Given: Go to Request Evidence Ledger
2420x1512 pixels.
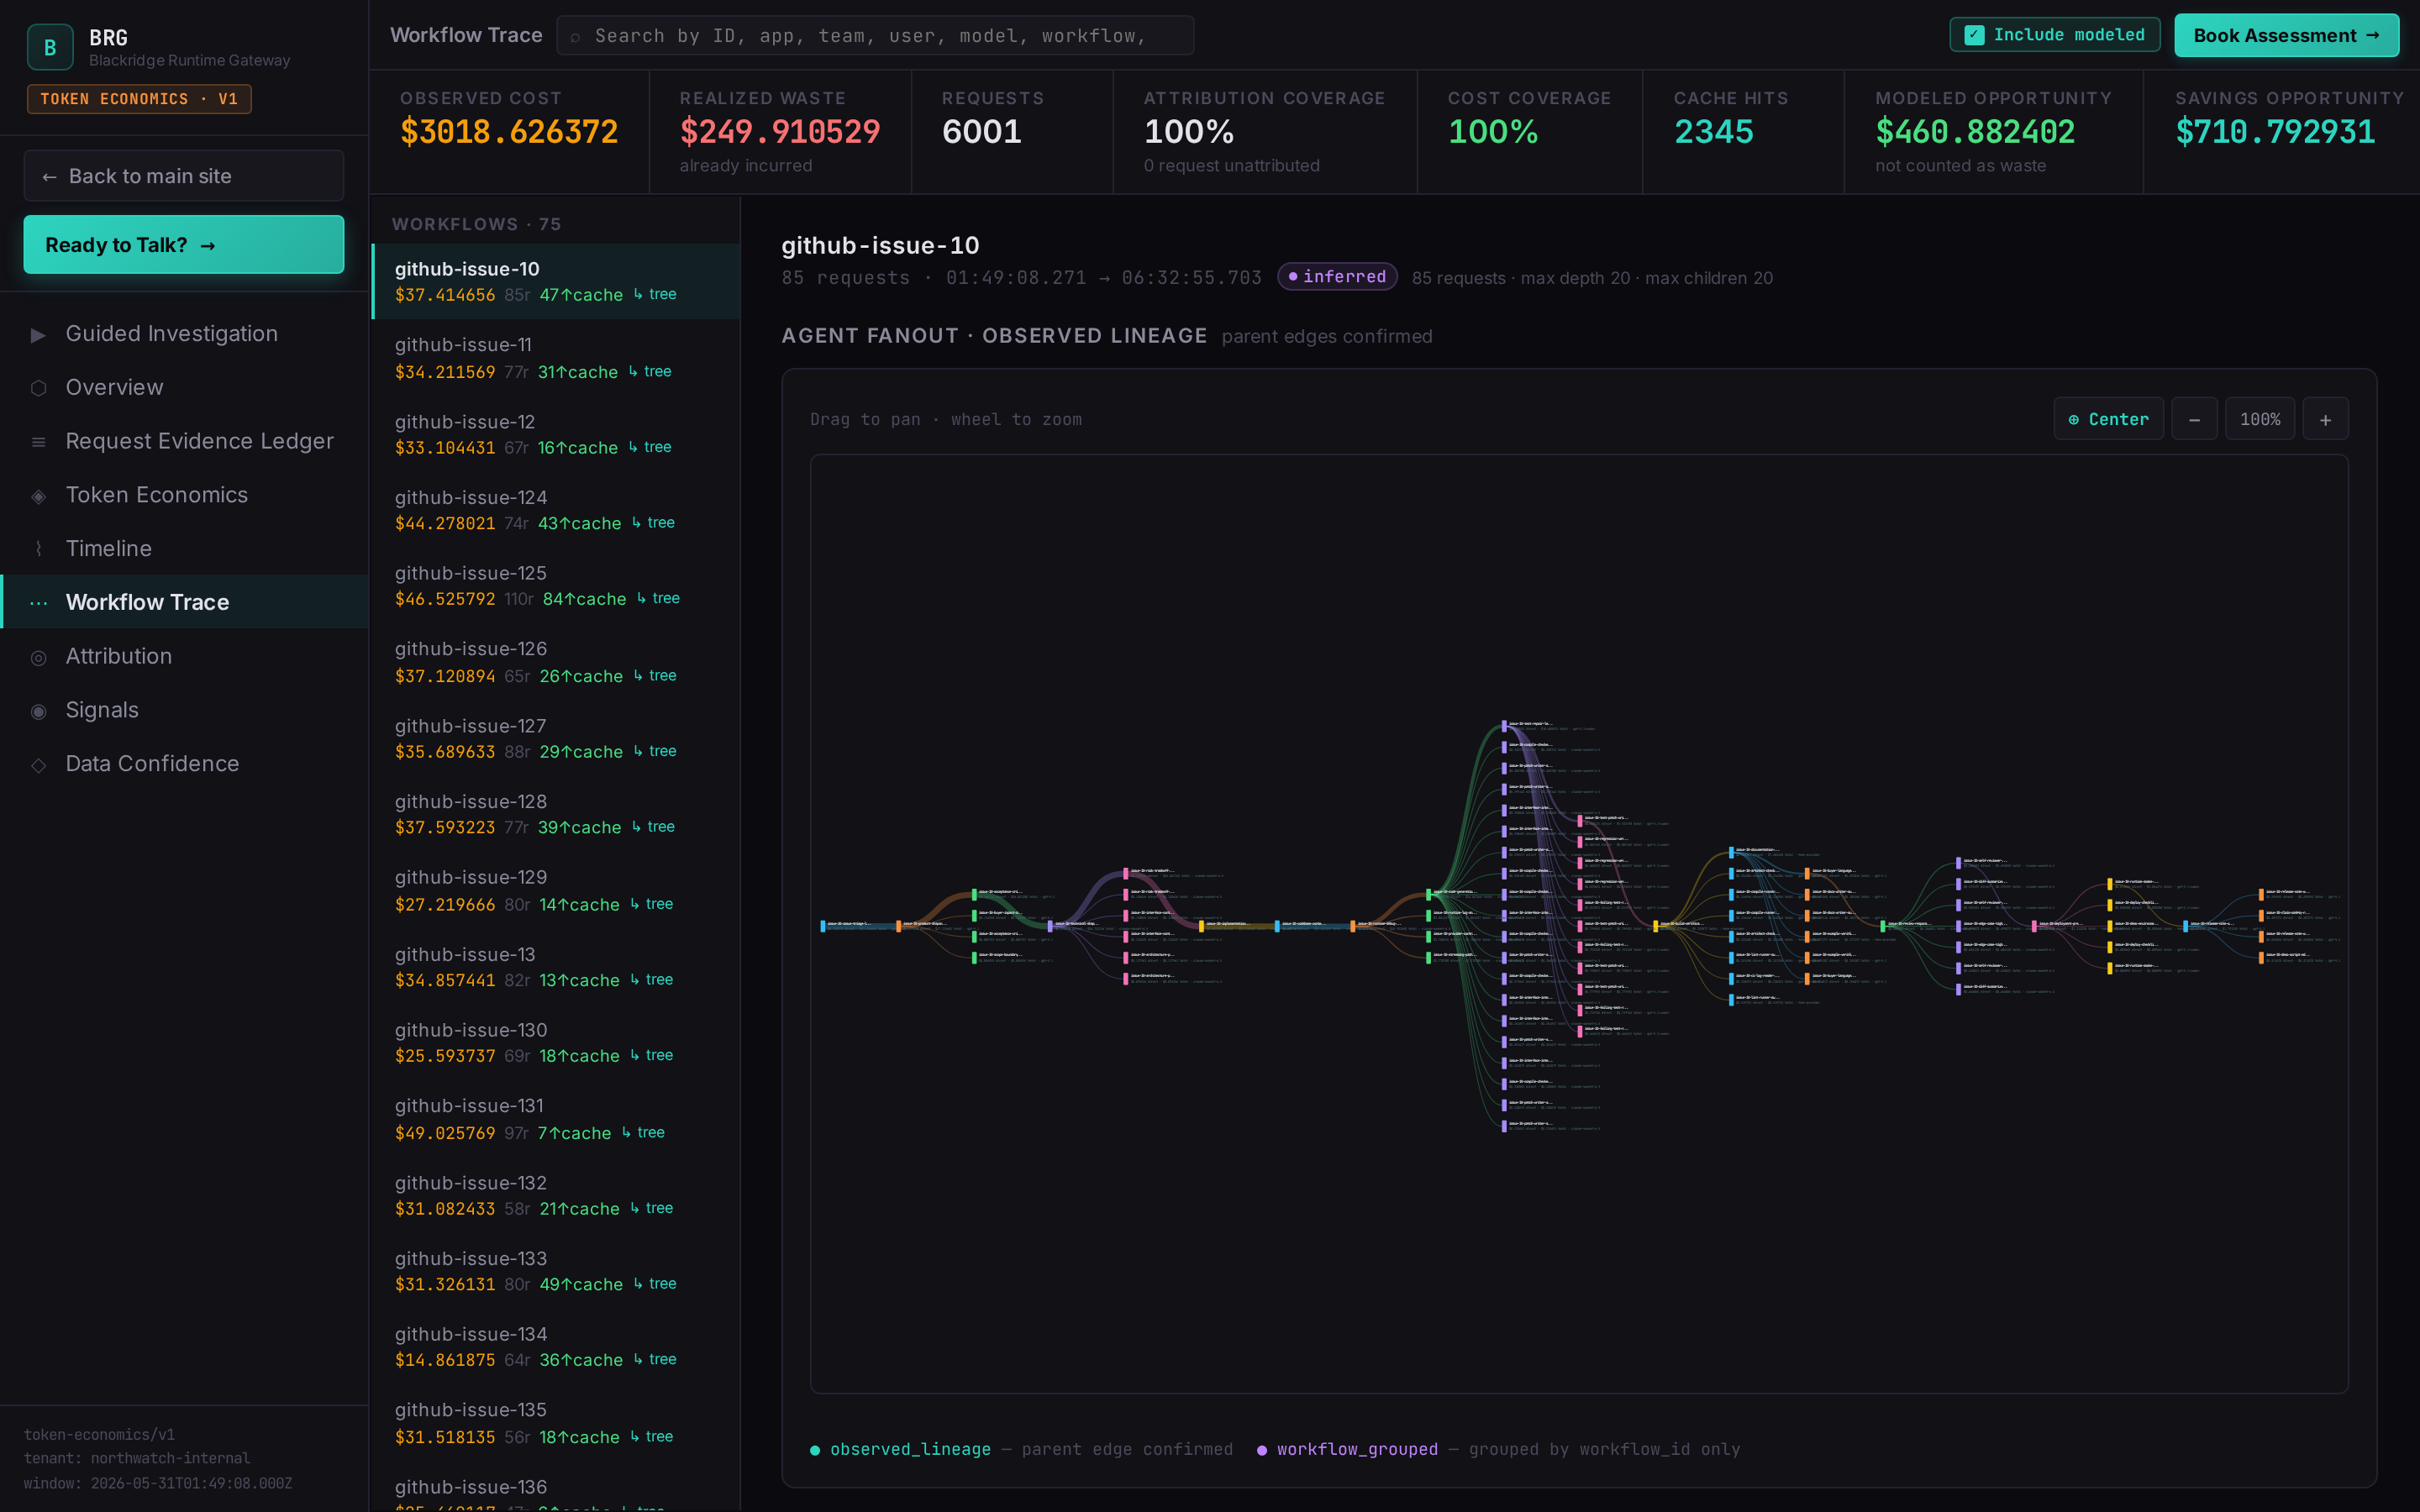Looking at the screenshot, I should (x=184, y=442).
